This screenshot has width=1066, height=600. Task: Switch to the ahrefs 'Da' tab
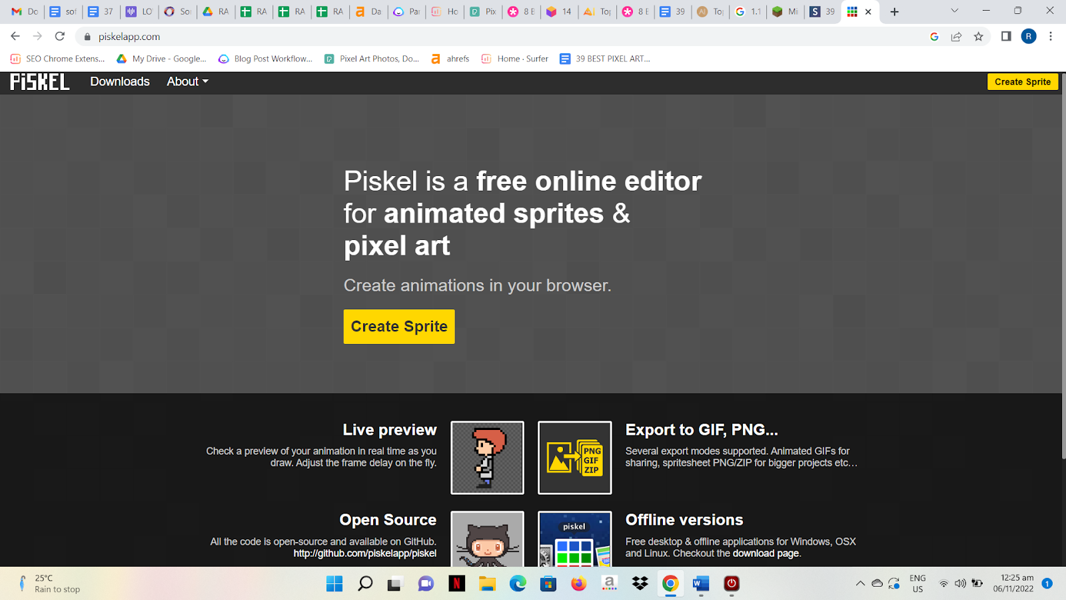pos(368,11)
